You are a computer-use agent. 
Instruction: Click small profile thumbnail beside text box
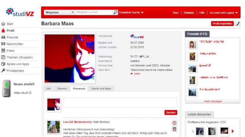tap(54, 105)
